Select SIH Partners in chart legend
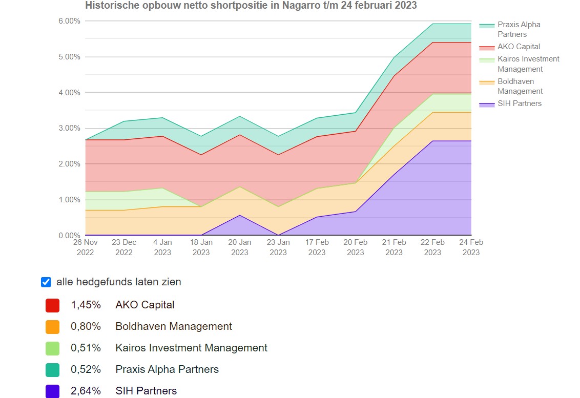The image size is (580, 398). (520, 103)
